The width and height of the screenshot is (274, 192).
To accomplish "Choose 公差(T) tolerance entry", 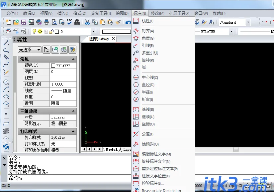I will pyautogui.click(x=163, y=134).
